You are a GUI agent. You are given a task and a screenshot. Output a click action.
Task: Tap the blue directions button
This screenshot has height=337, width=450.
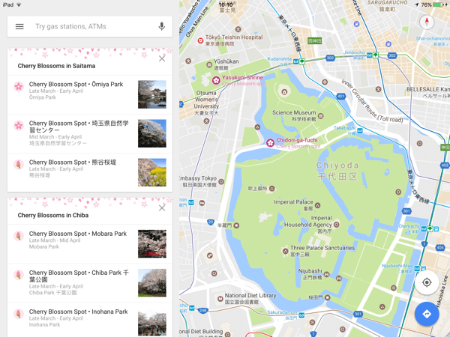click(x=427, y=314)
